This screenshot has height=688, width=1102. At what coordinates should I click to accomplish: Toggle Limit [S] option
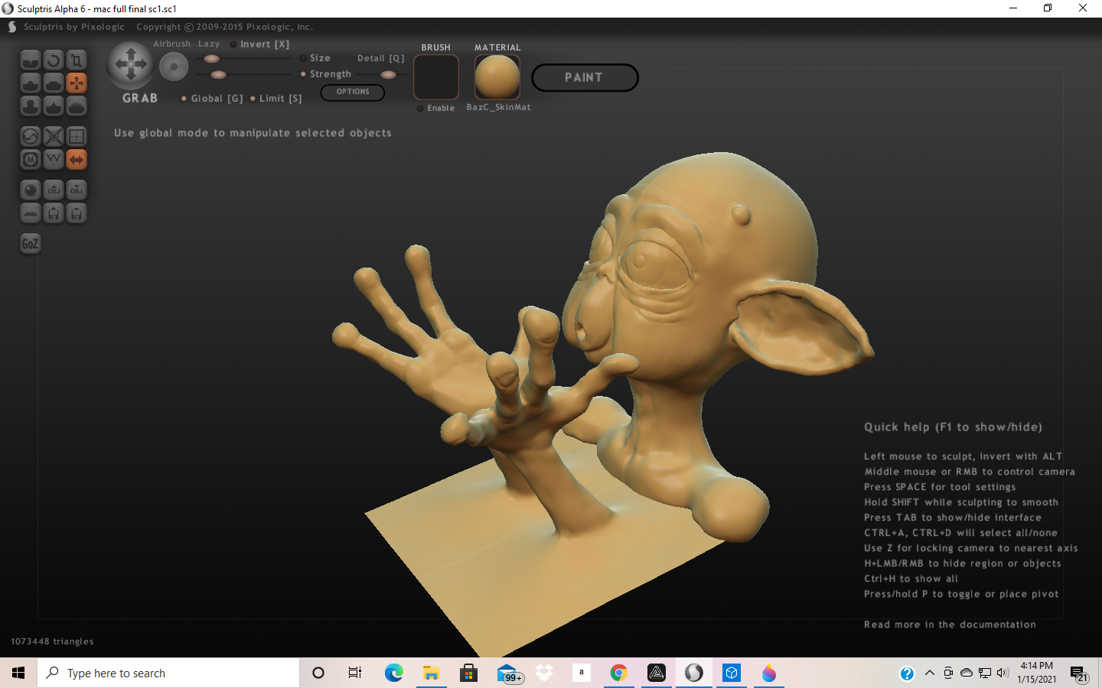276,99
